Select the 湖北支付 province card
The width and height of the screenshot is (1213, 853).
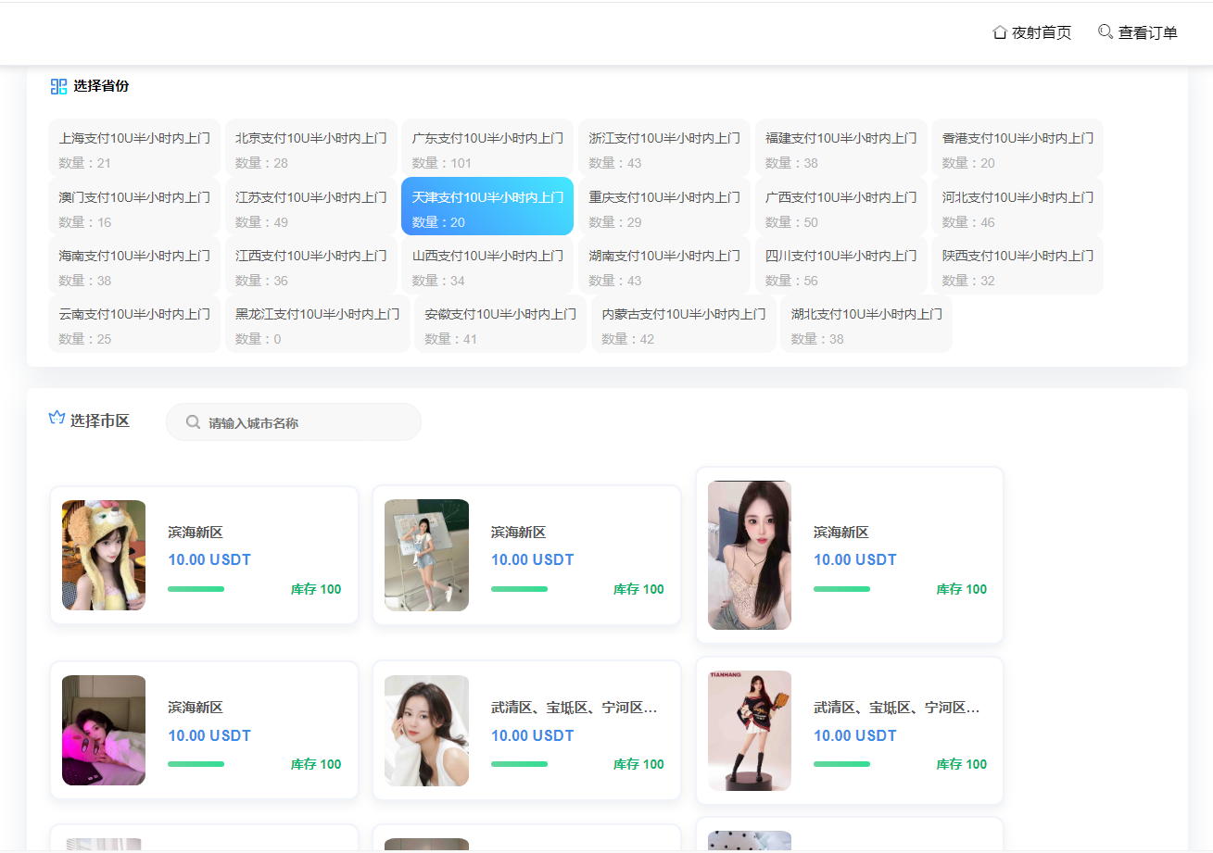point(865,324)
